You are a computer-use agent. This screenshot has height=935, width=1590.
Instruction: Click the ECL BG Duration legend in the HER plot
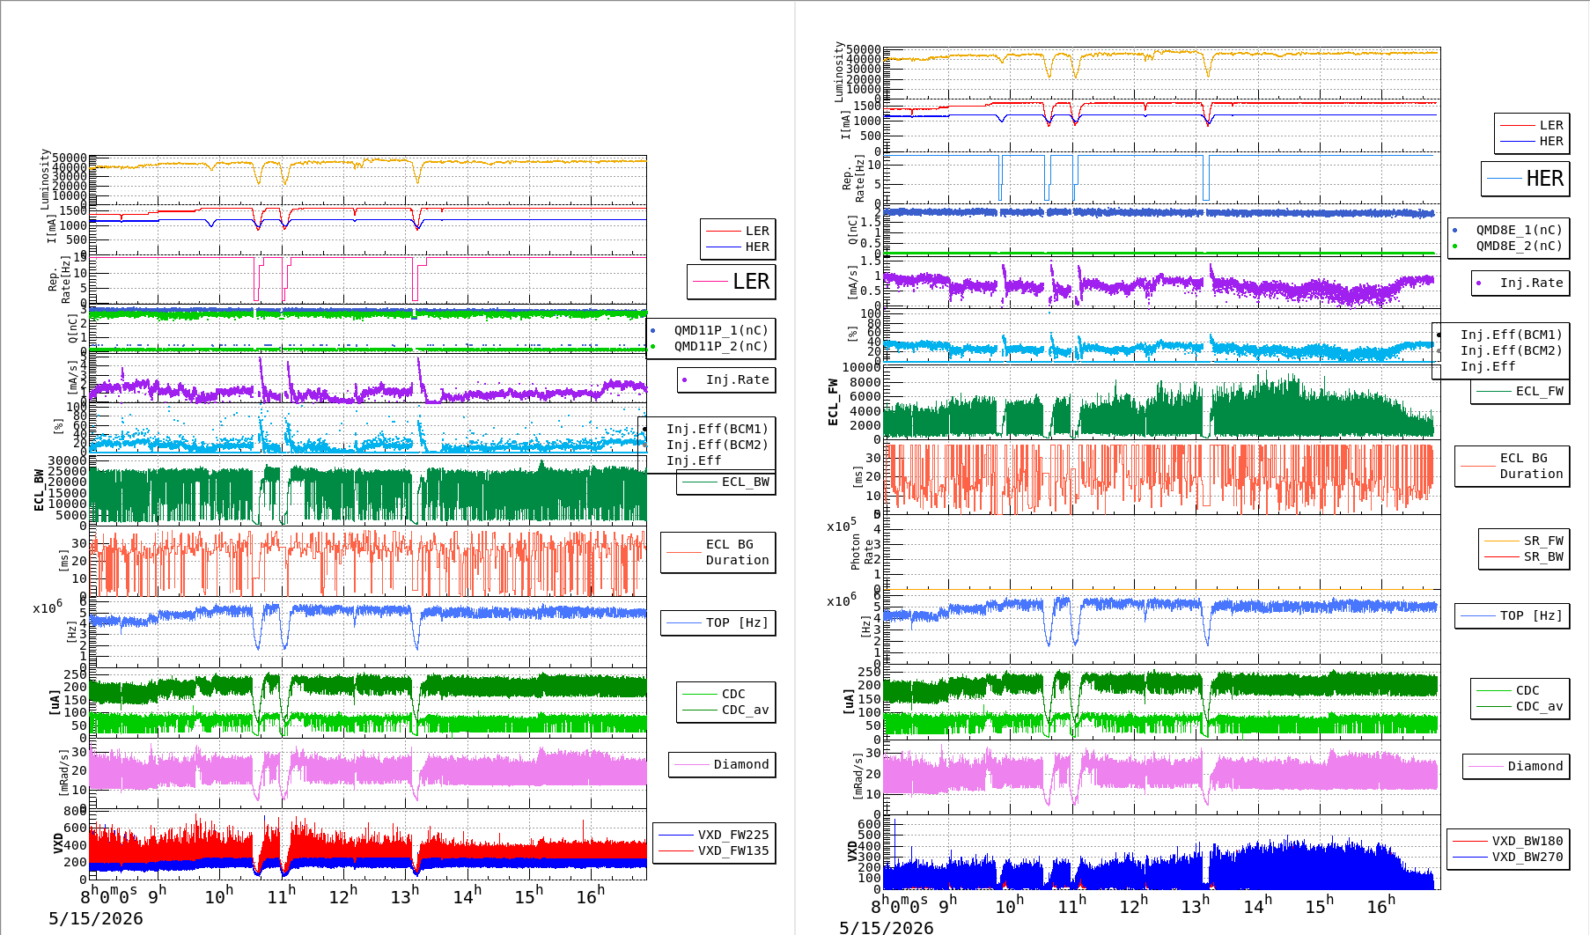click(1513, 467)
